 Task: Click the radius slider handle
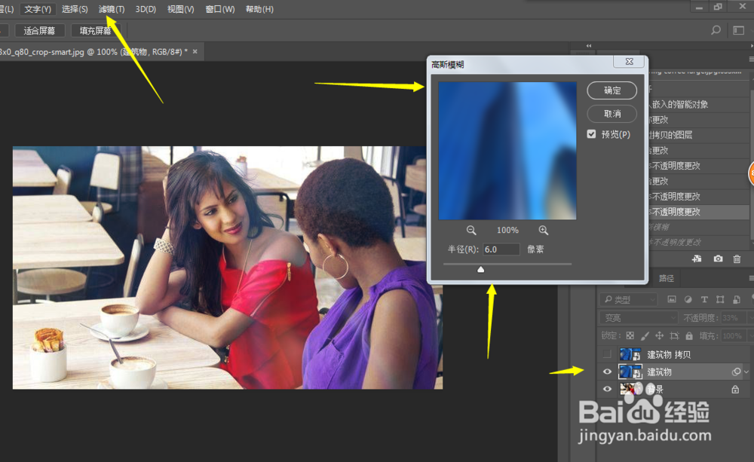point(480,269)
